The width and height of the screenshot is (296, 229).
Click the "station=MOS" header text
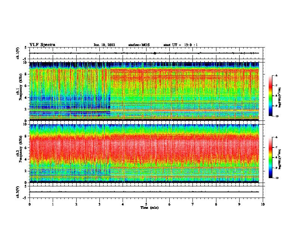(139, 45)
